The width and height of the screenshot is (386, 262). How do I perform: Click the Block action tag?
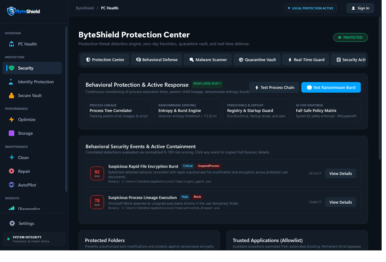[197, 197]
